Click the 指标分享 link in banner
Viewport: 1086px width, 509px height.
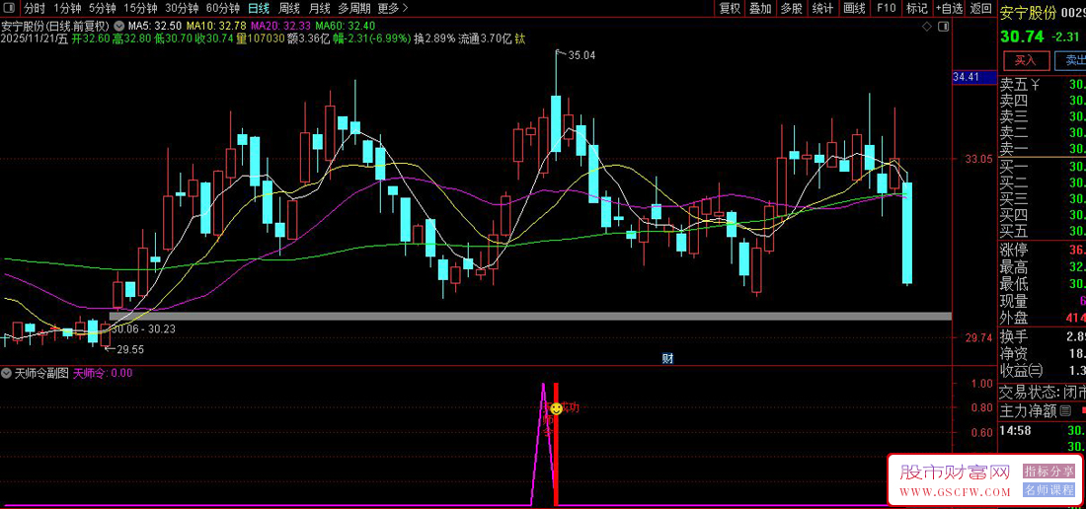[x=1048, y=472]
